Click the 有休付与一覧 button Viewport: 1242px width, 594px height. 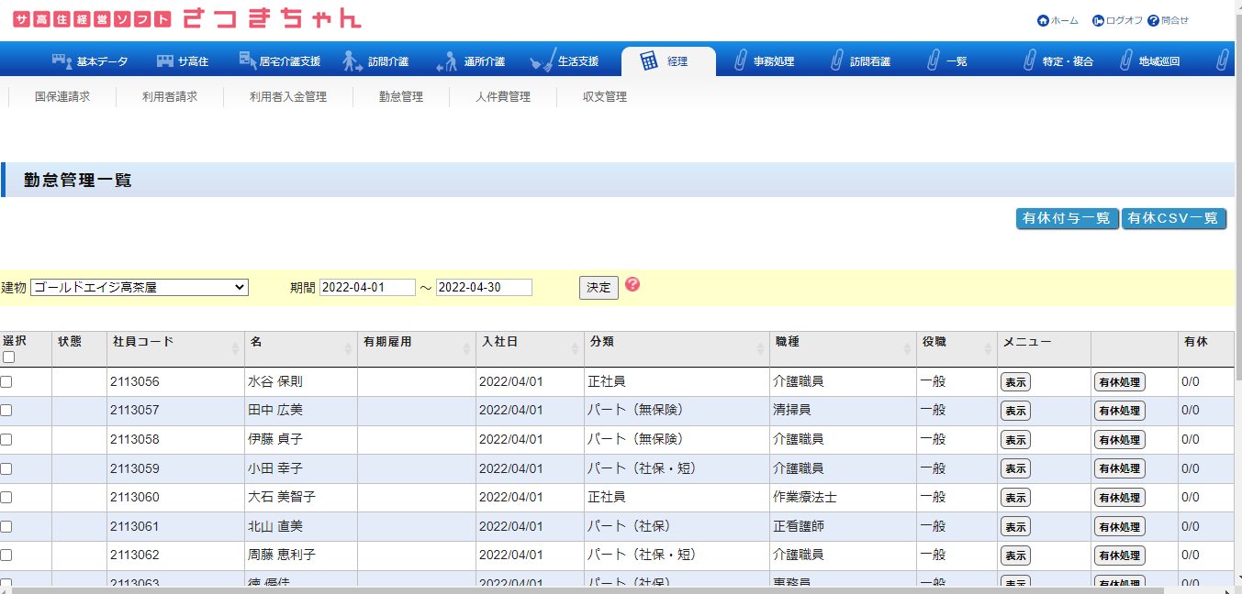1067,218
